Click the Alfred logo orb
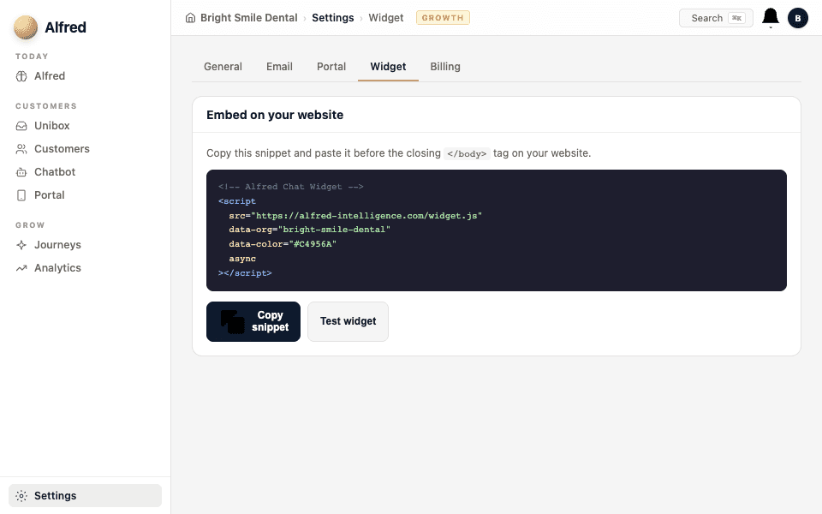This screenshot has height=514, width=822. tap(26, 27)
